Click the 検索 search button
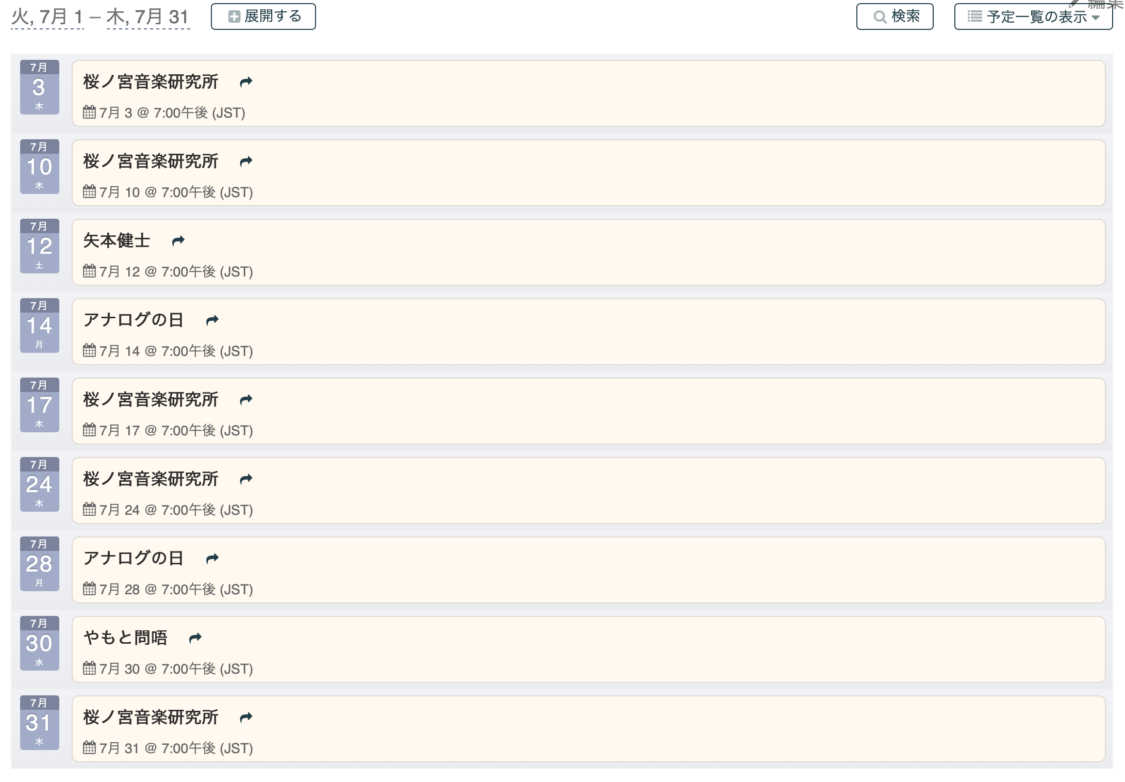The height and width of the screenshot is (782, 1125). pos(895,17)
